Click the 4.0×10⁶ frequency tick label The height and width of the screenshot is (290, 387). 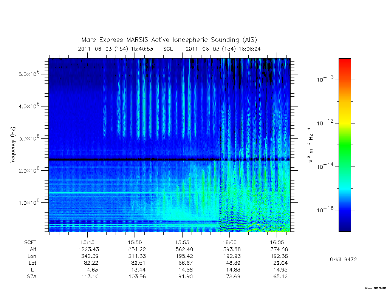tap(29, 105)
